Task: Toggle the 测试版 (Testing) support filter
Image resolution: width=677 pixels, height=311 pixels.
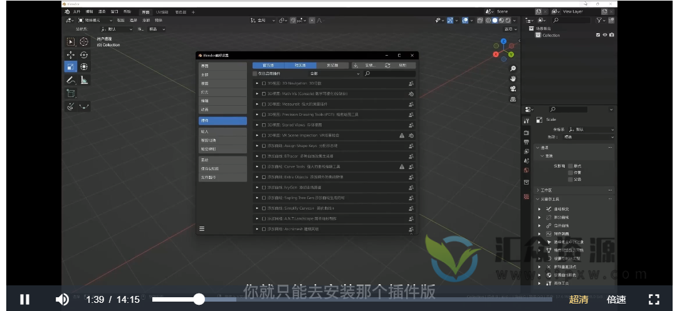Action: 332,66
